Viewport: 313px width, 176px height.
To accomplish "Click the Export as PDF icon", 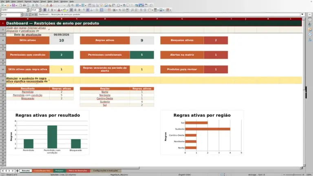I will tap(20, 5).
